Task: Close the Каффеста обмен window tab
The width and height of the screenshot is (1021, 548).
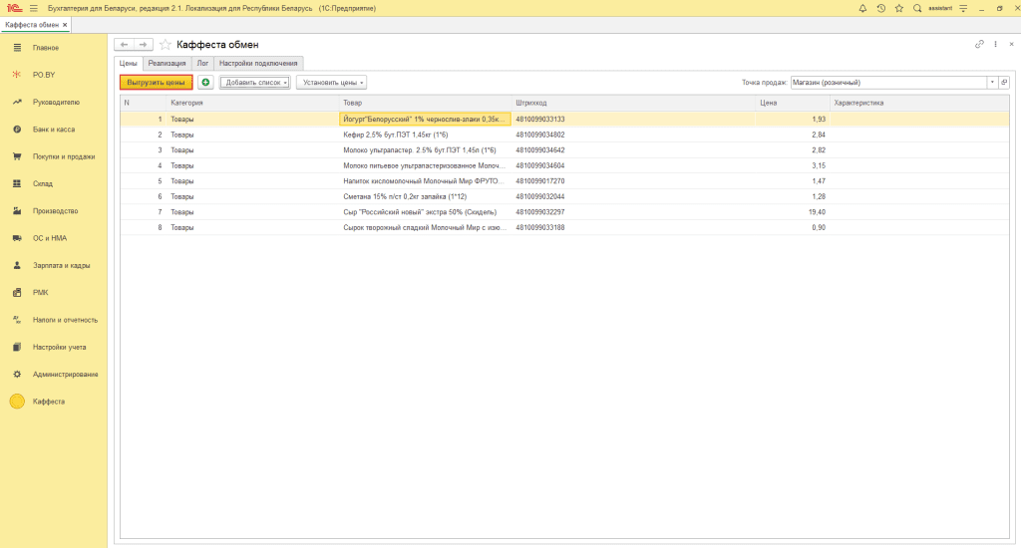Action: (65, 25)
